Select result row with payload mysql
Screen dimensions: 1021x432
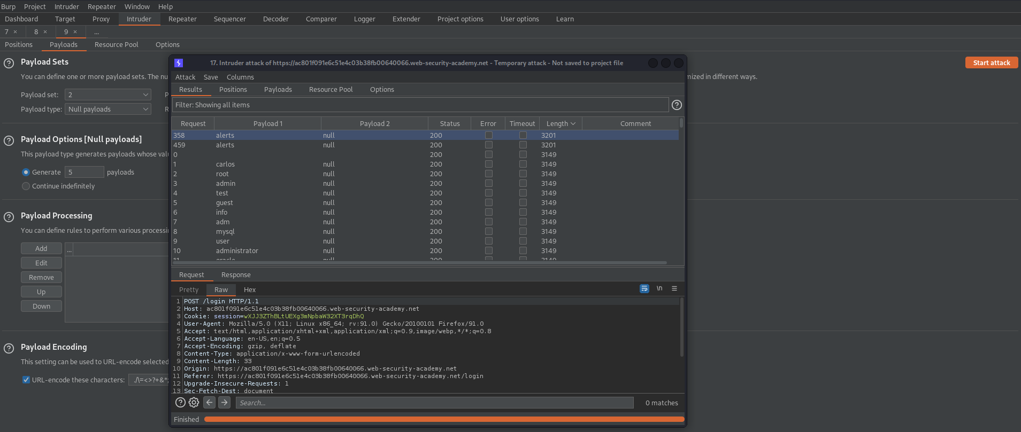click(x=425, y=231)
